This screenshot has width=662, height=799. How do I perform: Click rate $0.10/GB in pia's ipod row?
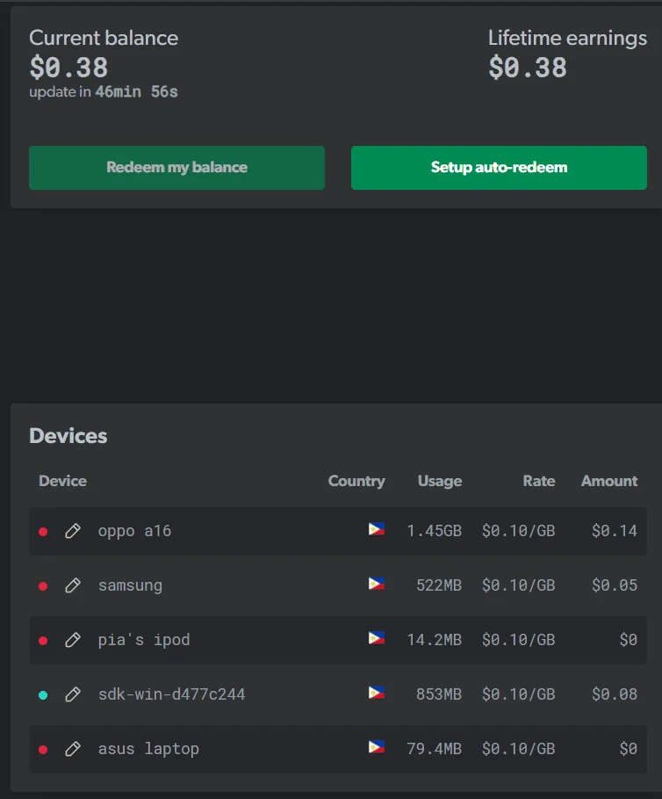519,640
